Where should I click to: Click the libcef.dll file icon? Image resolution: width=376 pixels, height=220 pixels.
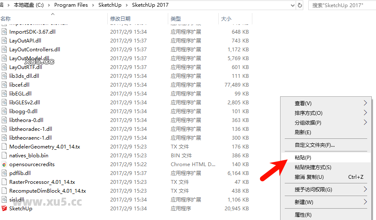point(4,85)
